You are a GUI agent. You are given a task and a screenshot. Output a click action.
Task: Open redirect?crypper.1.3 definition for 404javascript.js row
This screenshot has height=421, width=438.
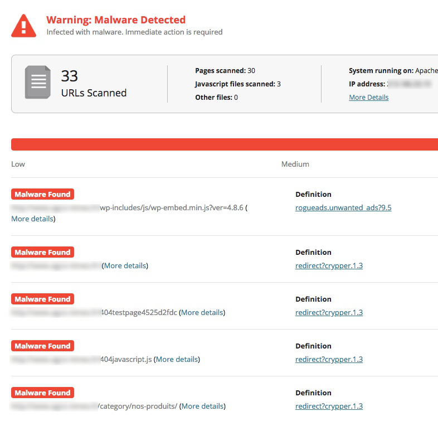click(329, 360)
